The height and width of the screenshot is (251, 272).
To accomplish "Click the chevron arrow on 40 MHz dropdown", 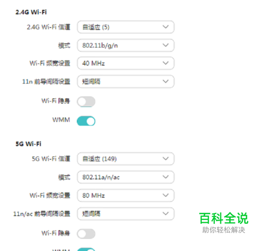I will 165,63.
